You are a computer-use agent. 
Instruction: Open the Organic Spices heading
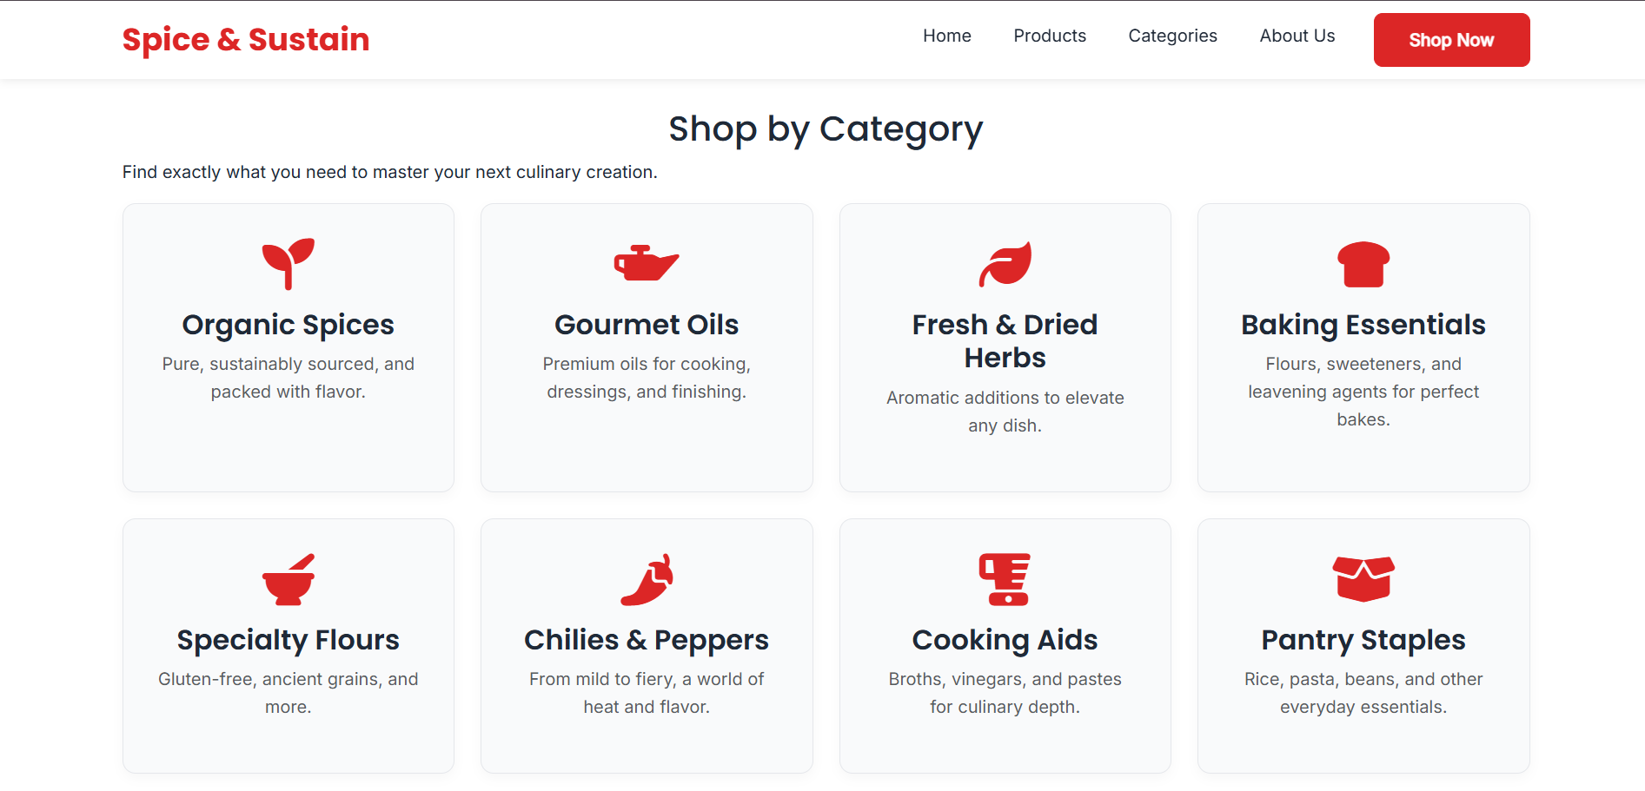(289, 325)
